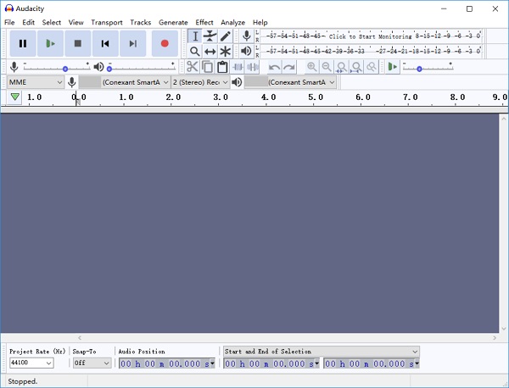Screen dimensions: 509x388
Task: Select the Zoom (magnifier) tool
Action: coord(195,51)
